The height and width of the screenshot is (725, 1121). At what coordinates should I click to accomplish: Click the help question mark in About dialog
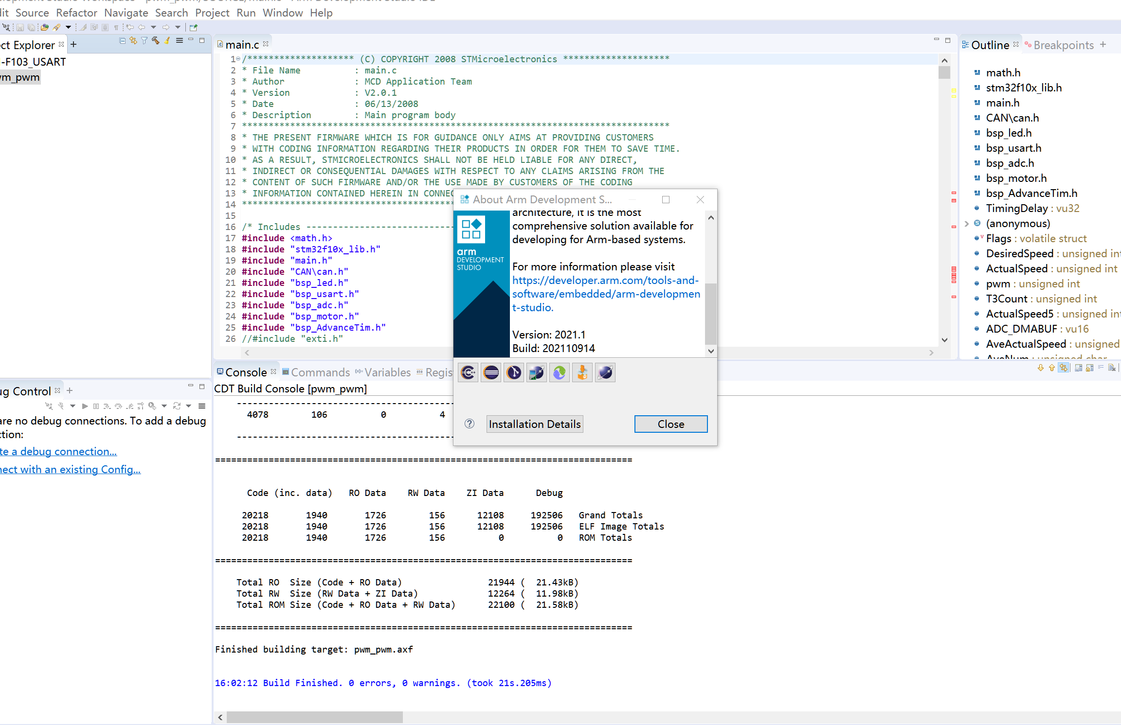pos(470,424)
